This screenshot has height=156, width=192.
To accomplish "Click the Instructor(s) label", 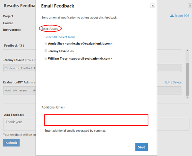I will [x=12, y=30].
